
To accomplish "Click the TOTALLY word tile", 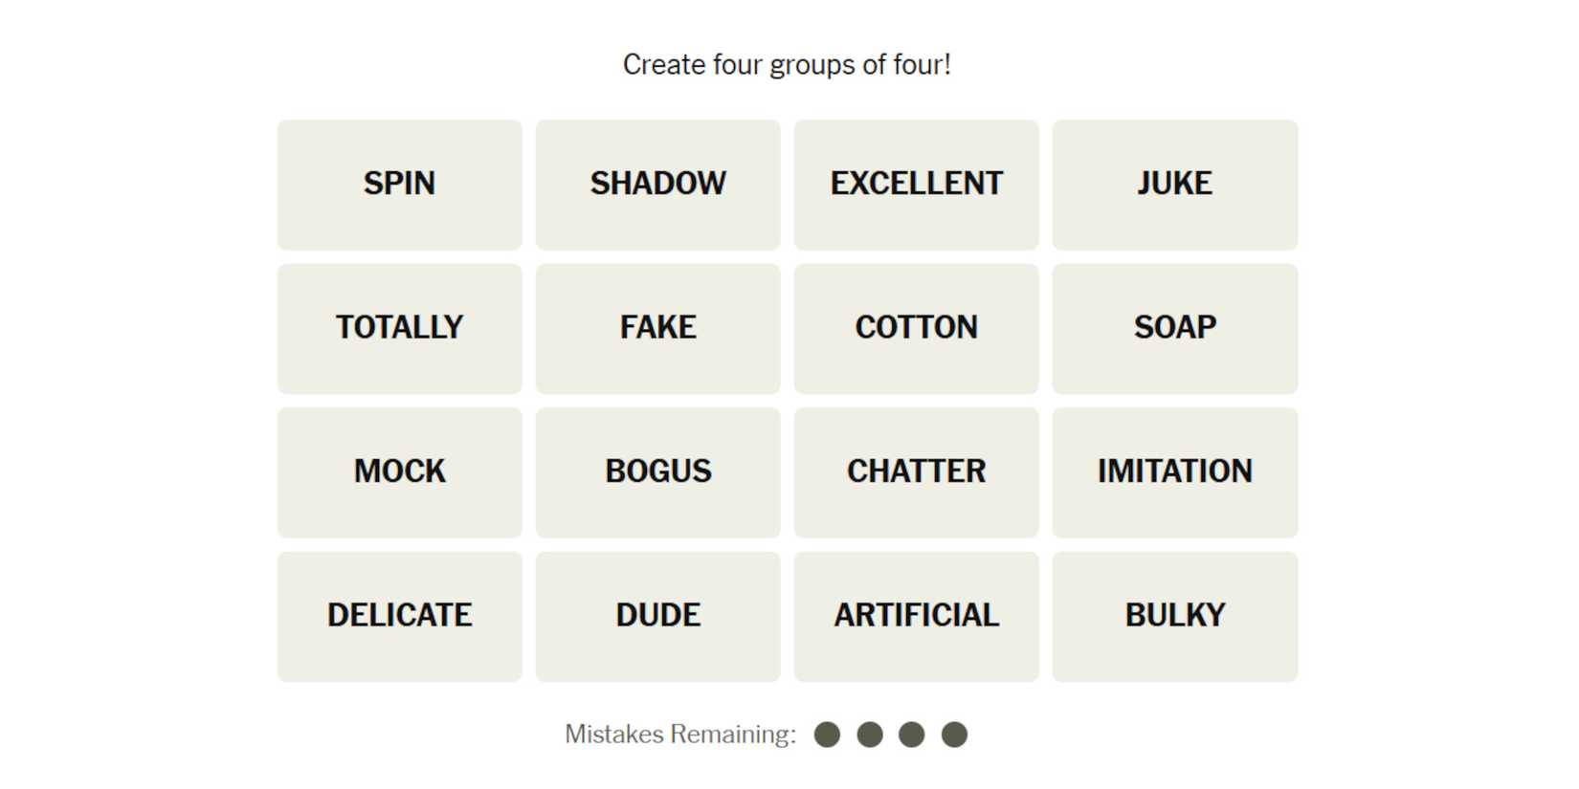I will tap(399, 328).
